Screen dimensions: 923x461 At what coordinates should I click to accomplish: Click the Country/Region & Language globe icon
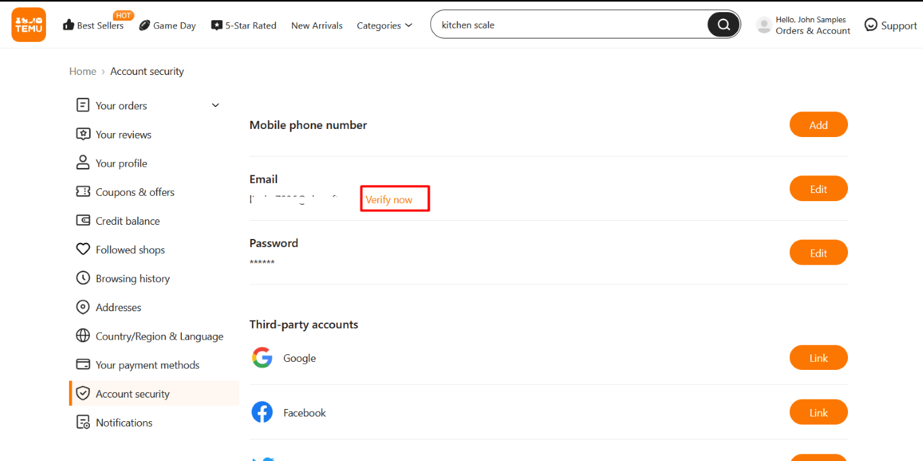(x=83, y=335)
